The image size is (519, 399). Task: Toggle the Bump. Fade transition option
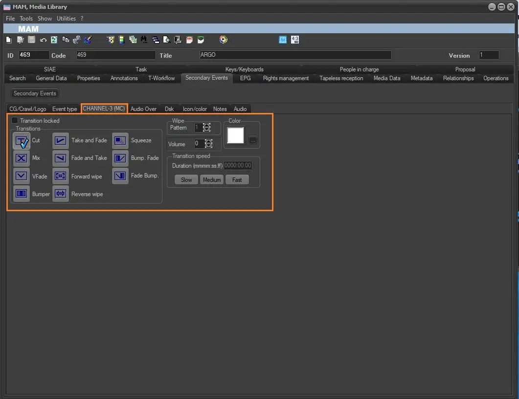120,158
